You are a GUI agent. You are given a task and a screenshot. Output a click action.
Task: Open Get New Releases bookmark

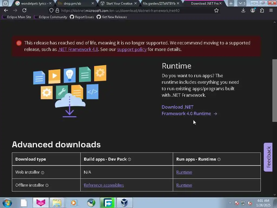(x=112, y=17)
